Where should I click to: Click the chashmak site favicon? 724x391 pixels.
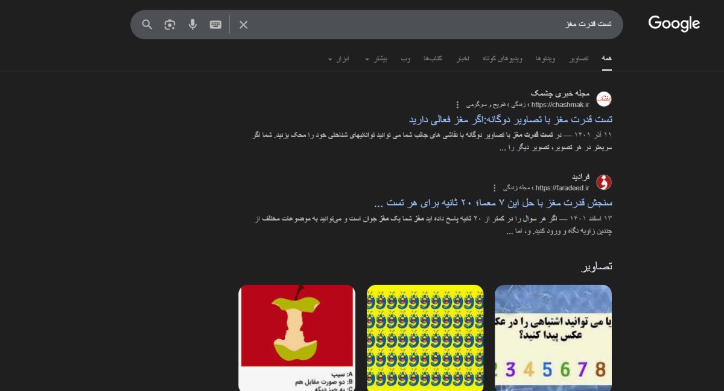604,99
